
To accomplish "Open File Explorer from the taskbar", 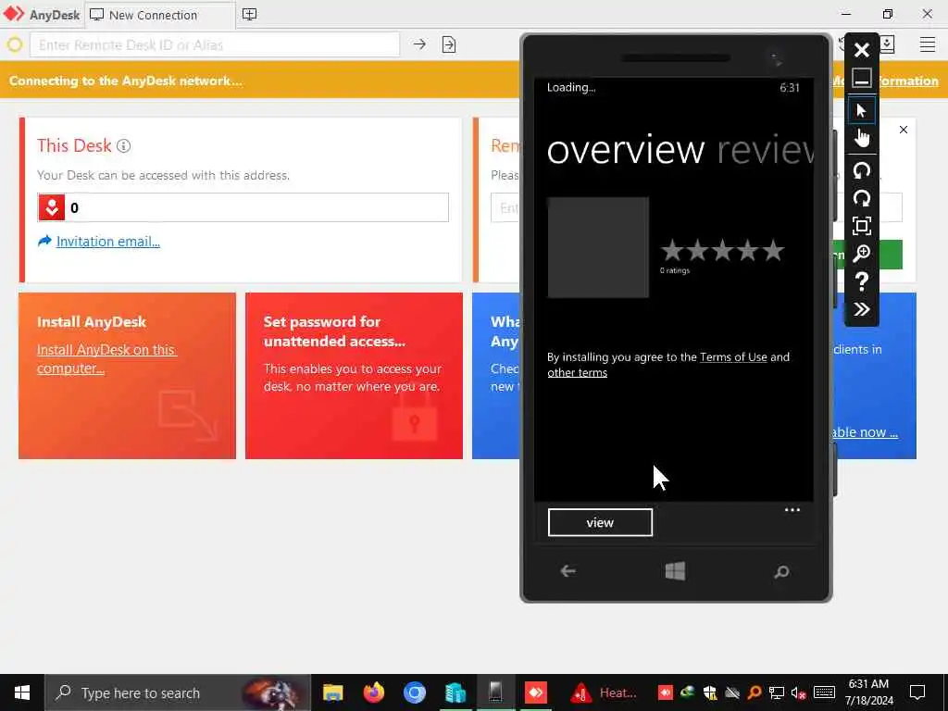I will click(332, 692).
